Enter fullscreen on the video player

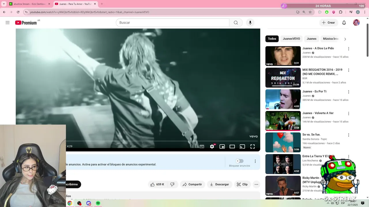[x=253, y=146]
